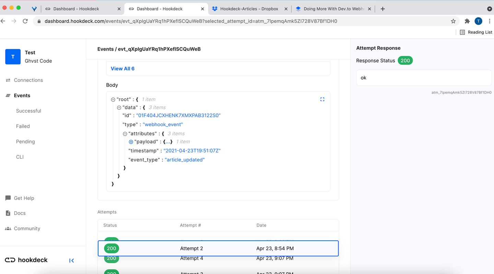The image size is (494, 274).
Task: Collapse the "attributes" object
Action: (x=125, y=133)
